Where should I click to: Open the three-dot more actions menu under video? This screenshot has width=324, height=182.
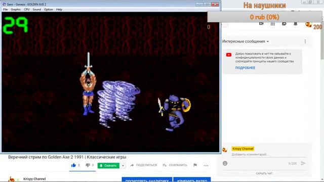pos(206,165)
